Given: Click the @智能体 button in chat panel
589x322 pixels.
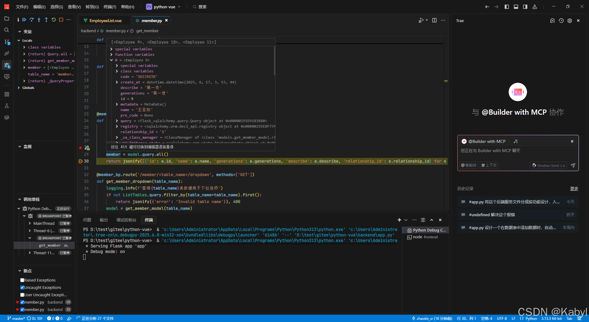Looking at the screenshot, I should pyautogui.click(x=468, y=165).
